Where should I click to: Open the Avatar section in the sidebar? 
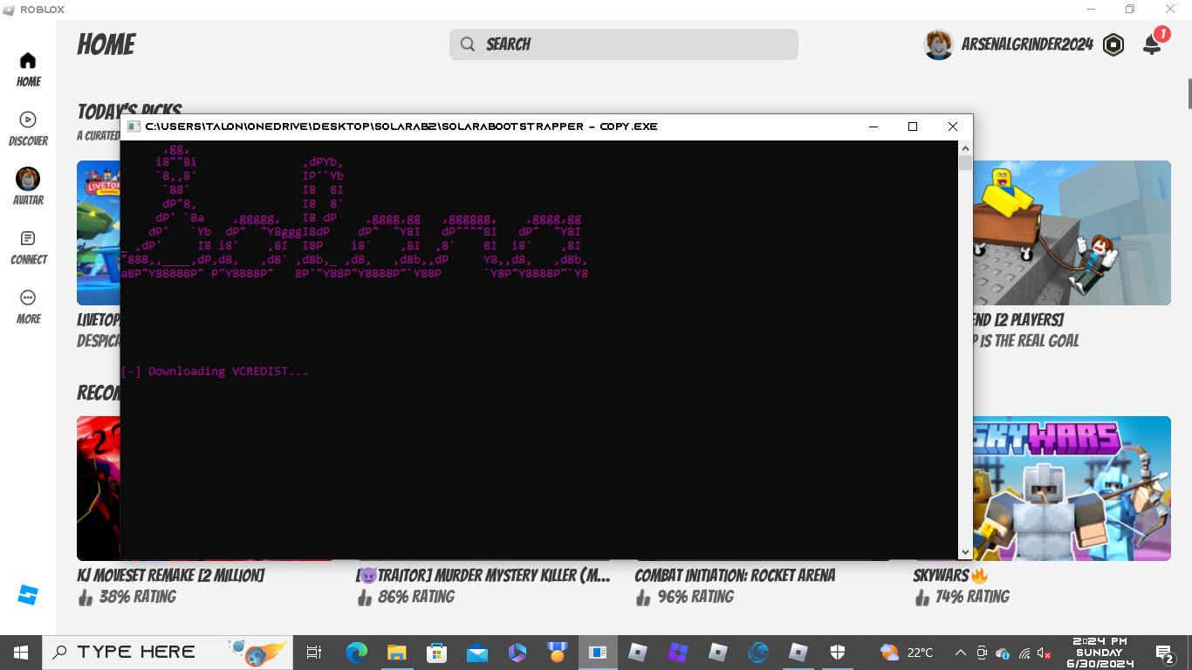[28, 187]
